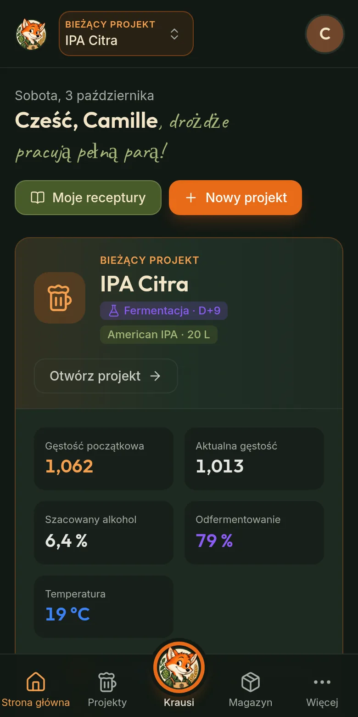Open the Krausi fox assistant button
The image size is (358, 717).
coord(179,667)
